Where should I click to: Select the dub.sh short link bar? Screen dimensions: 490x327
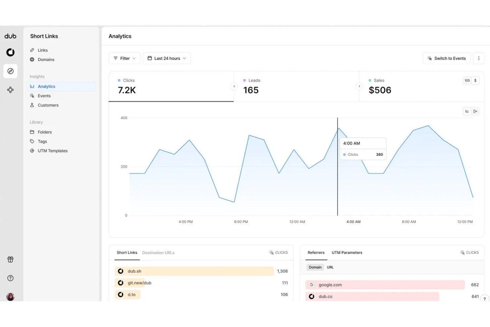[x=194, y=271]
